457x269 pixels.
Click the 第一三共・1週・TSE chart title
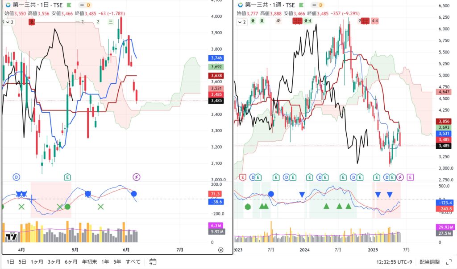270,5
